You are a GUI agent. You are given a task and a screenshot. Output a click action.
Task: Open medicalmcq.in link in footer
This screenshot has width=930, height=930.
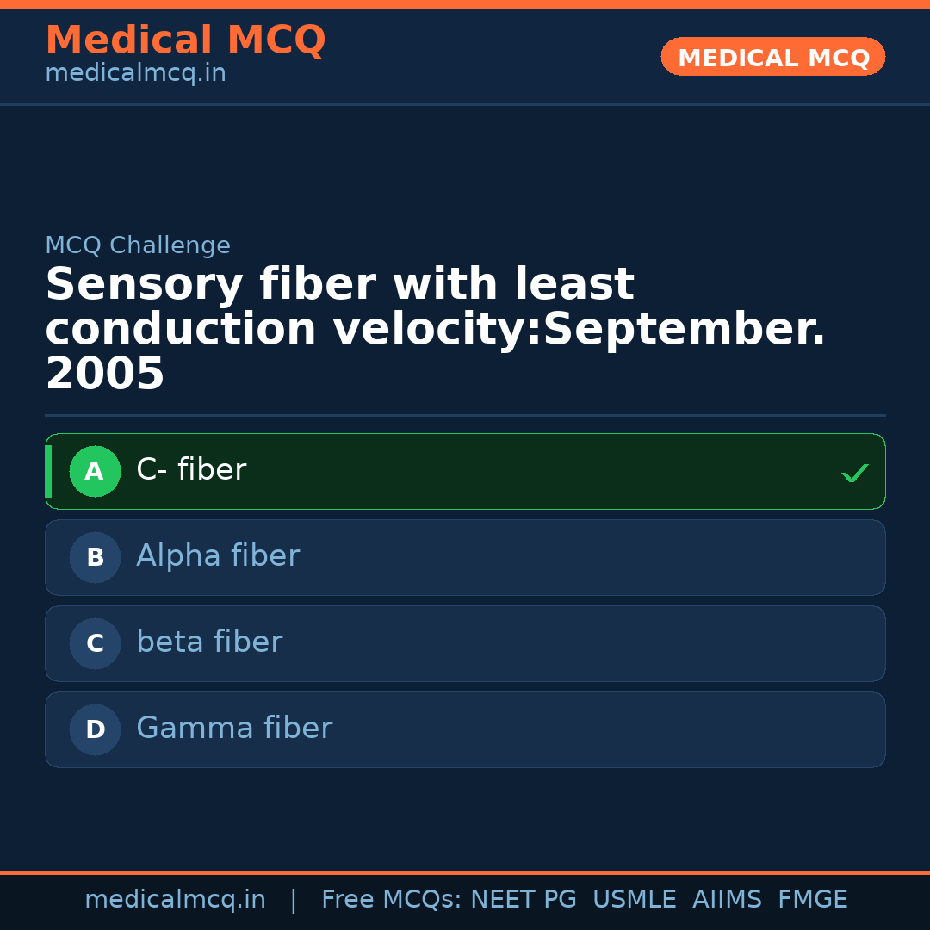pyautogui.click(x=175, y=900)
